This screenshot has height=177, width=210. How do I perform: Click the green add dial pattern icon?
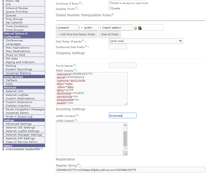pos(135,28)
